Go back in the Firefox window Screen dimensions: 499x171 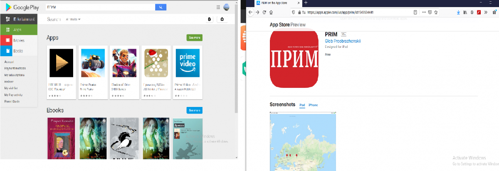click(251, 12)
